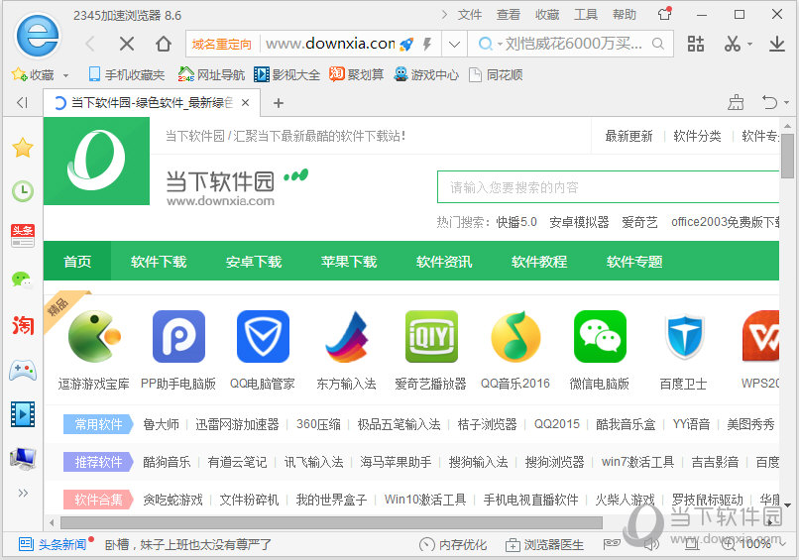Click 内存优化 in the status bar
Screen dimensions: 799x560
point(453,545)
